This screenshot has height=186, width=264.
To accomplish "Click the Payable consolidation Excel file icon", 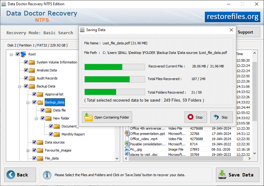I will [127, 144].
